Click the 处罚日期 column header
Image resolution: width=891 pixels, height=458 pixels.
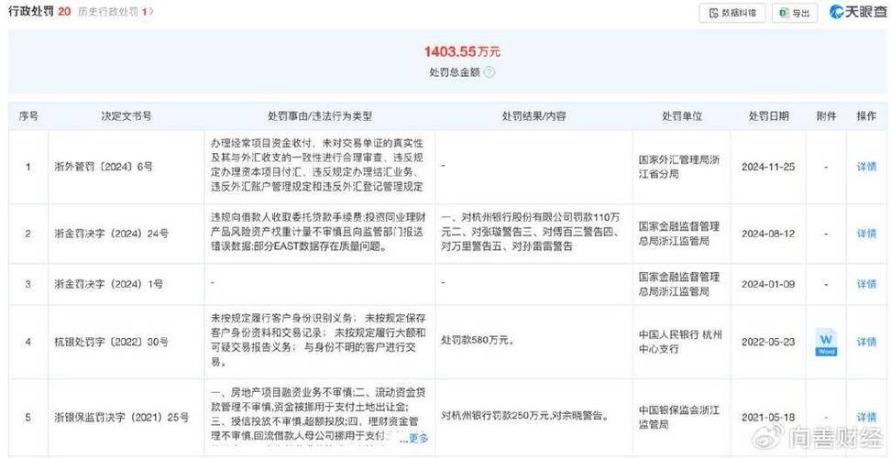[x=768, y=116]
